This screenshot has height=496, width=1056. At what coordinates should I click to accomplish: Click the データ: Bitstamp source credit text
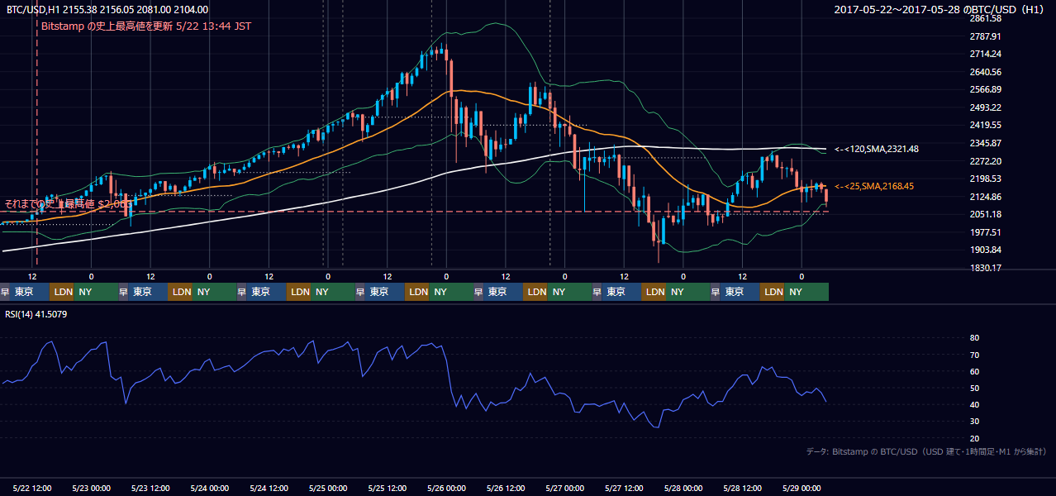coord(926,451)
